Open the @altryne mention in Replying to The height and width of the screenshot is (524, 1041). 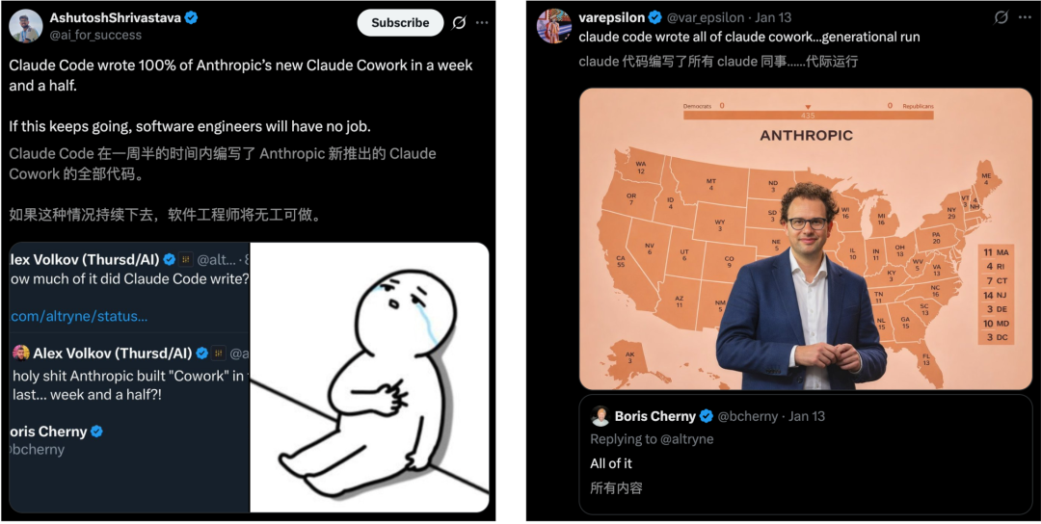682,439
